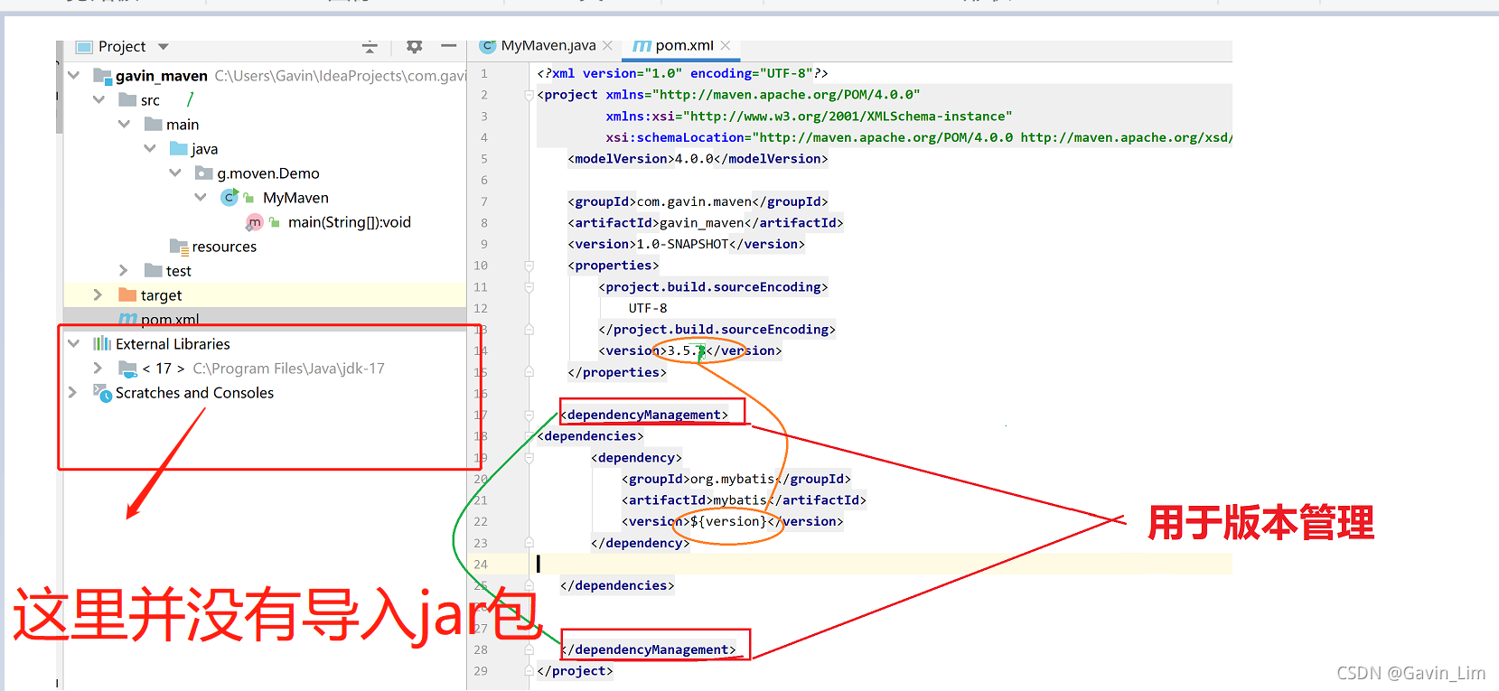Click the g.moven.Demo package icon
Image resolution: width=1499 pixels, height=691 pixels.
[204, 173]
